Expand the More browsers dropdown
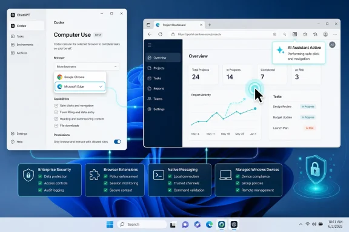The height and width of the screenshot is (232, 349). [x=87, y=66]
